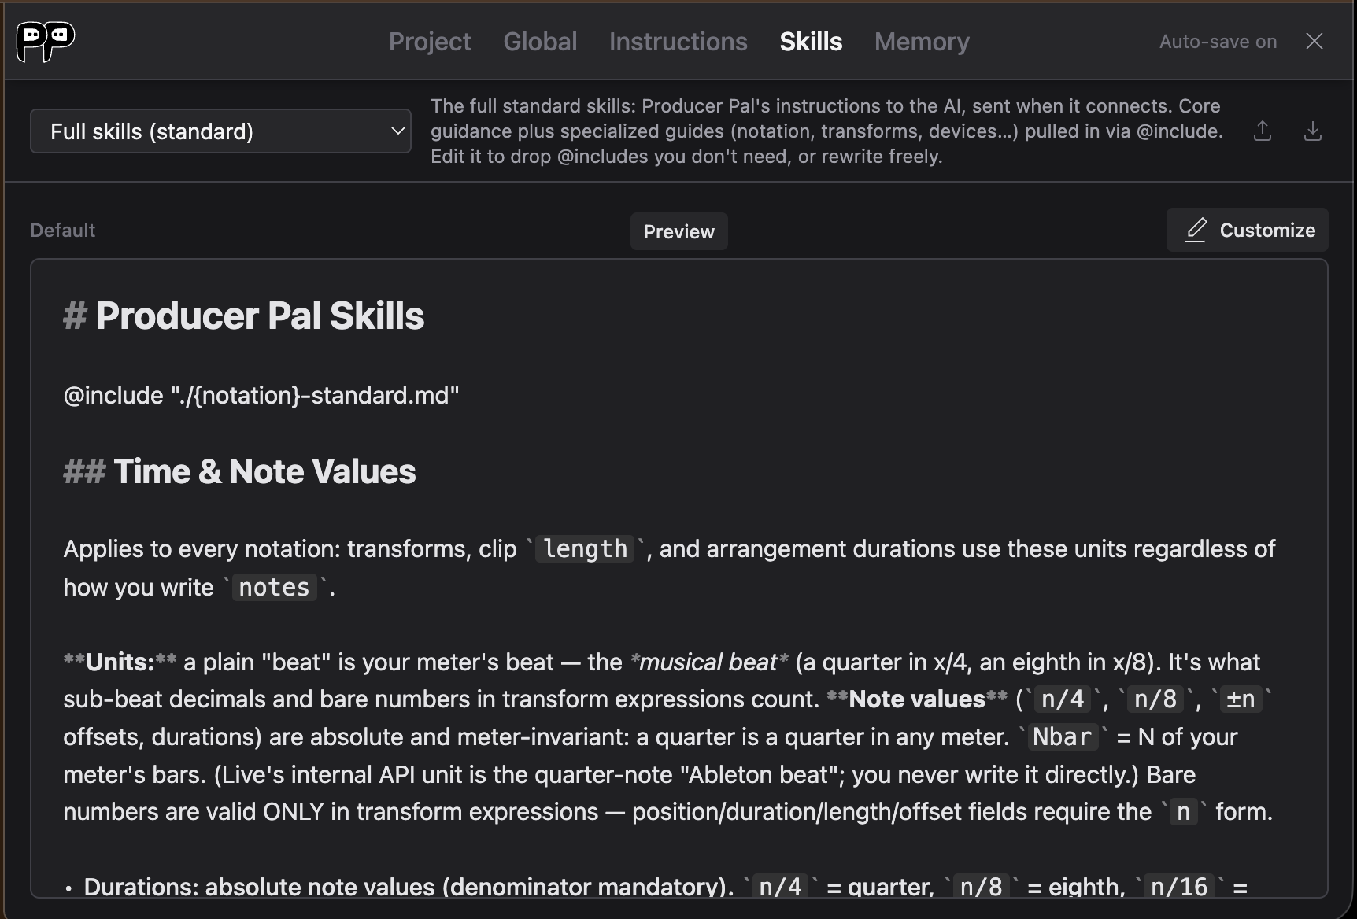The image size is (1357, 919).
Task: Click the upload skills file icon
Action: click(x=1263, y=131)
